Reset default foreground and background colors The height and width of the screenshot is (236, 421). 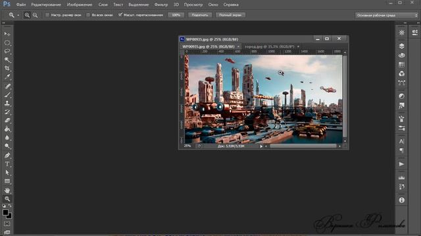coord(4,206)
